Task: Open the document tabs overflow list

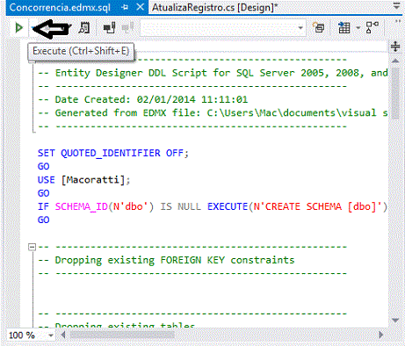Action: point(396,6)
